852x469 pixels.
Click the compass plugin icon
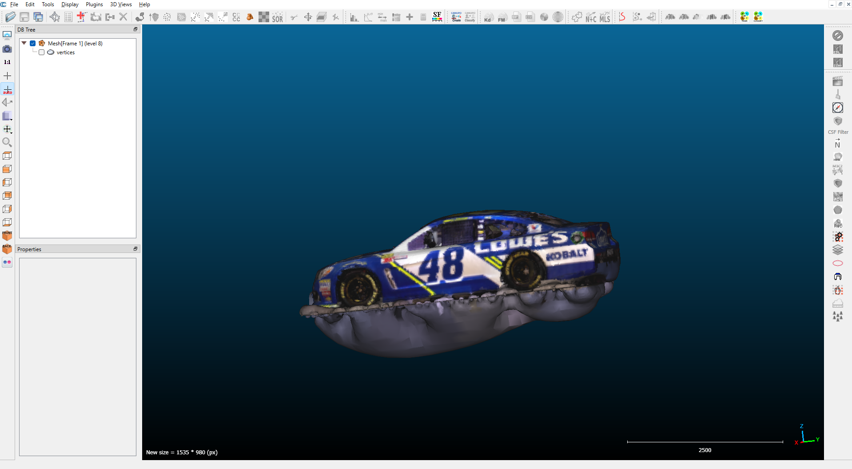click(838, 108)
